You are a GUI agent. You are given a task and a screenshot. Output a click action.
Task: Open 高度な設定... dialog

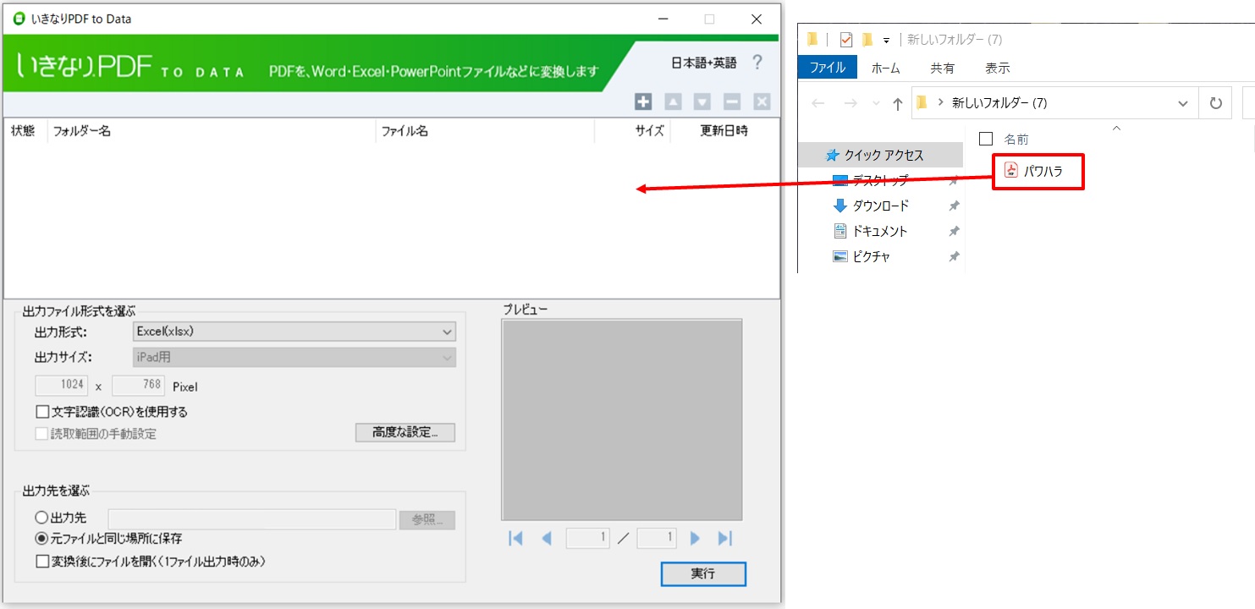tap(405, 432)
